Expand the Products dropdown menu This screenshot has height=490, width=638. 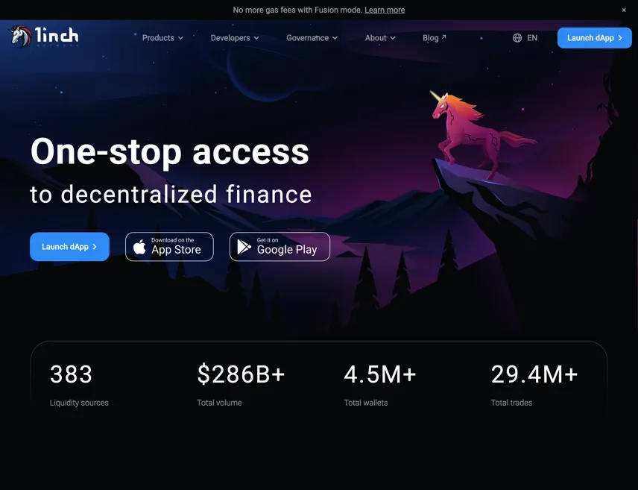162,38
